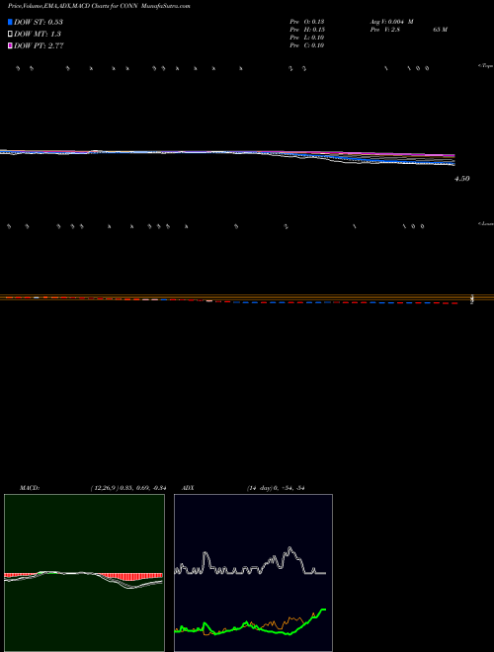Click the 'DOW PT: 2.77' label
Image resolution: width=494 pixels, height=652 pixels.
(x=39, y=46)
